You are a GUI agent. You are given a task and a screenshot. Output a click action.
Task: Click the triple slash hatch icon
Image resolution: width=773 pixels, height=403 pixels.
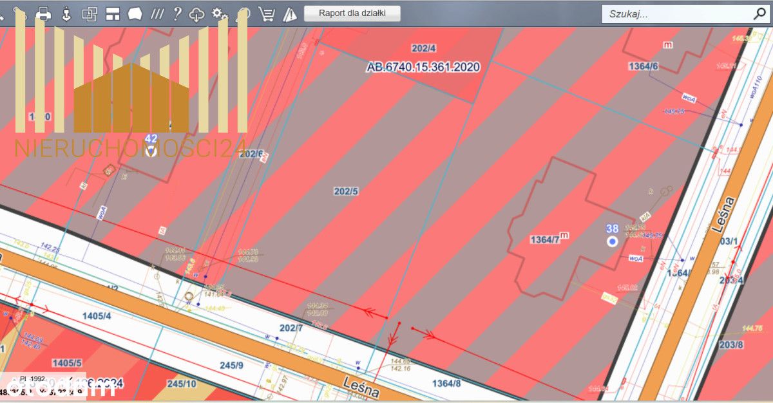coord(157,14)
